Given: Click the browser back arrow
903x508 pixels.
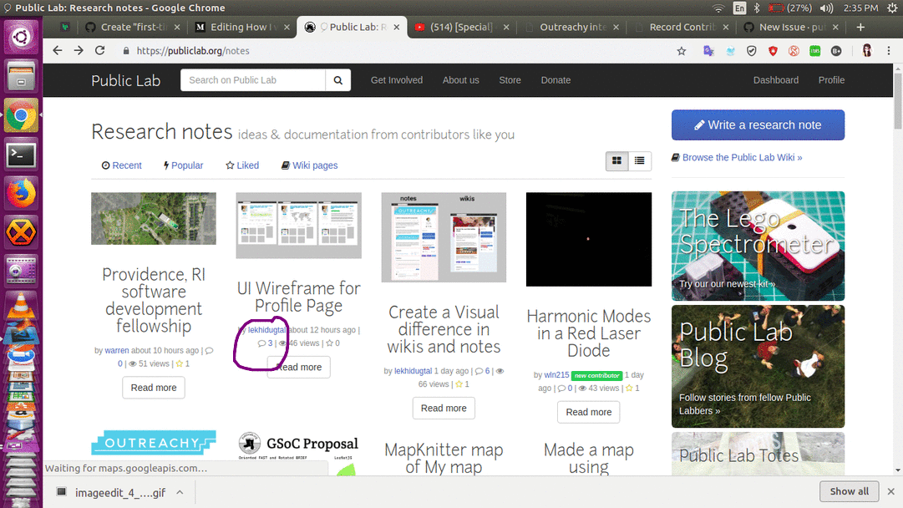Looking at the screenshot, I should click(57, 51).
